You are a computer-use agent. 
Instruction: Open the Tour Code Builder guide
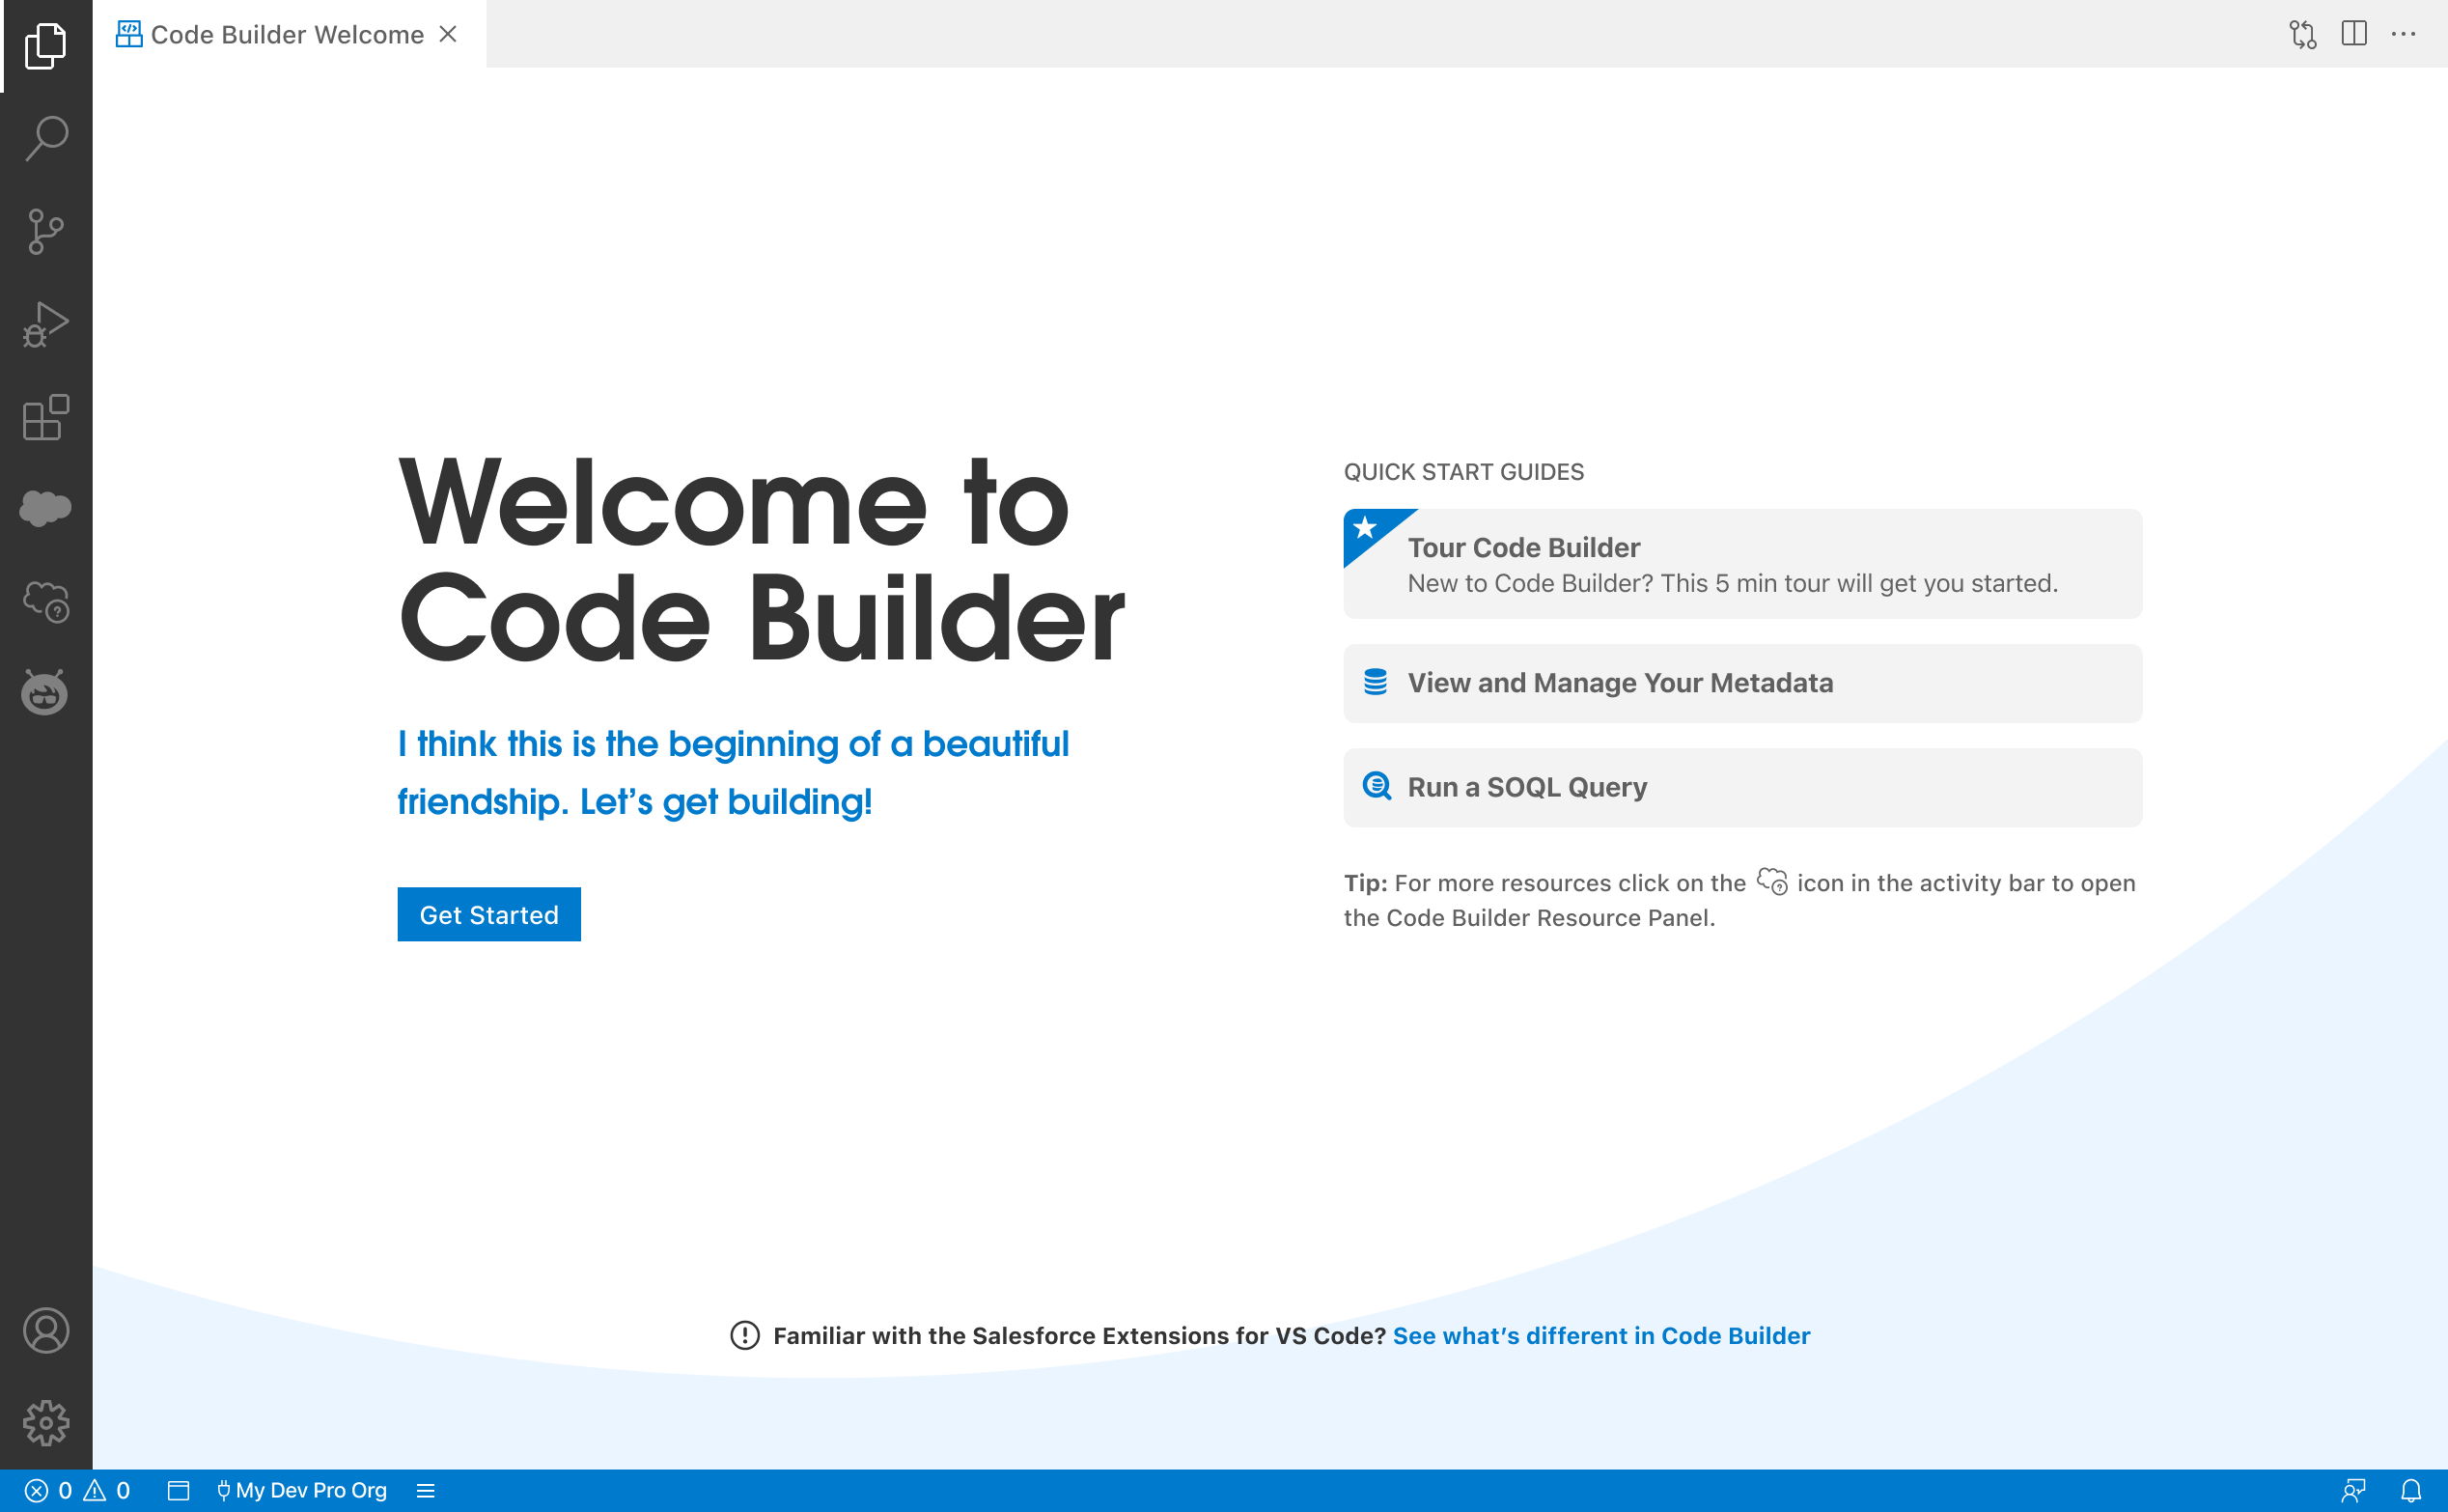1742,564
